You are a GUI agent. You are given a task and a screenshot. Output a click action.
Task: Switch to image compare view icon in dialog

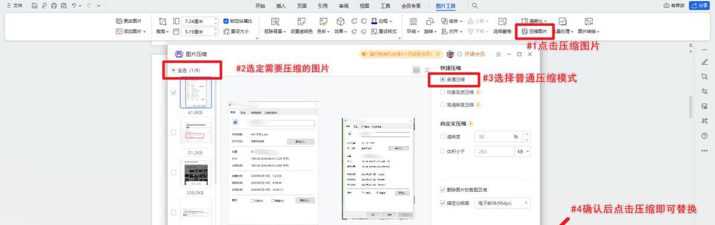(x=416, y=70)
